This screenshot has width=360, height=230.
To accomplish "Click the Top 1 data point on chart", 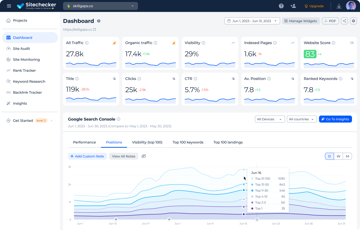I will [x=244, y=214].
